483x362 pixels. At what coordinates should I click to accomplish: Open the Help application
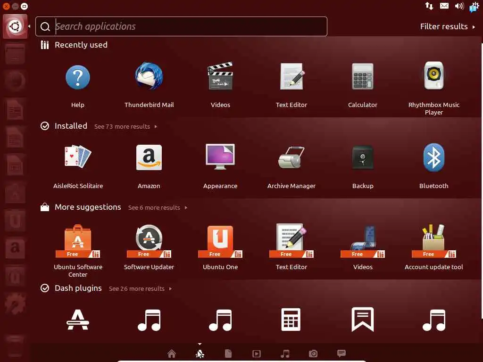point(78,77)
